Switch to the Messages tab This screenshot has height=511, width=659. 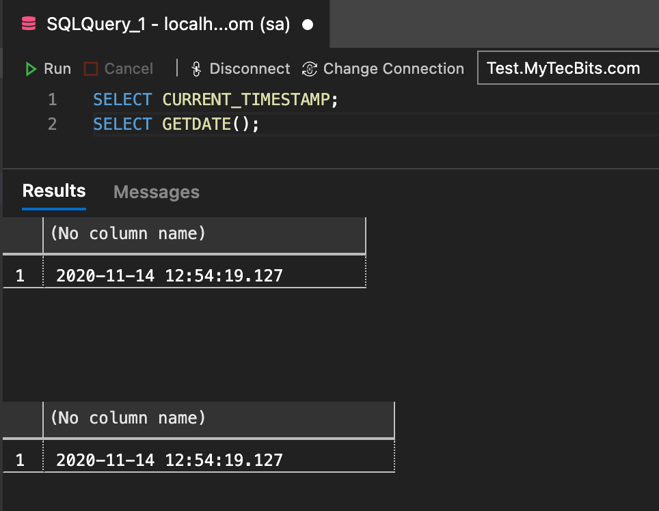click(x=156, y=192)
